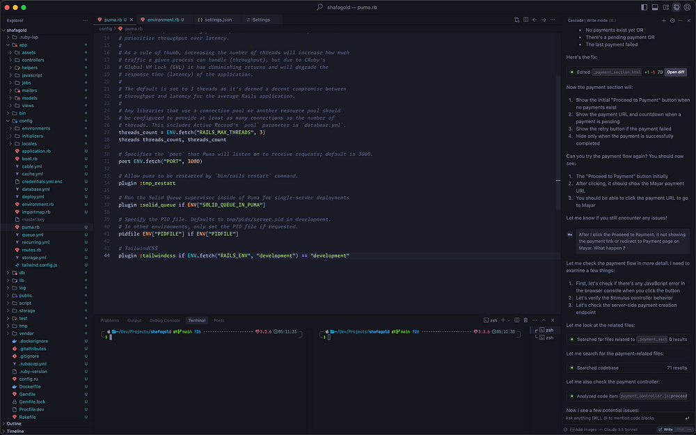
Task: Maximize the terminal panel with the chevron up
Action: click(x=544, y=320)
